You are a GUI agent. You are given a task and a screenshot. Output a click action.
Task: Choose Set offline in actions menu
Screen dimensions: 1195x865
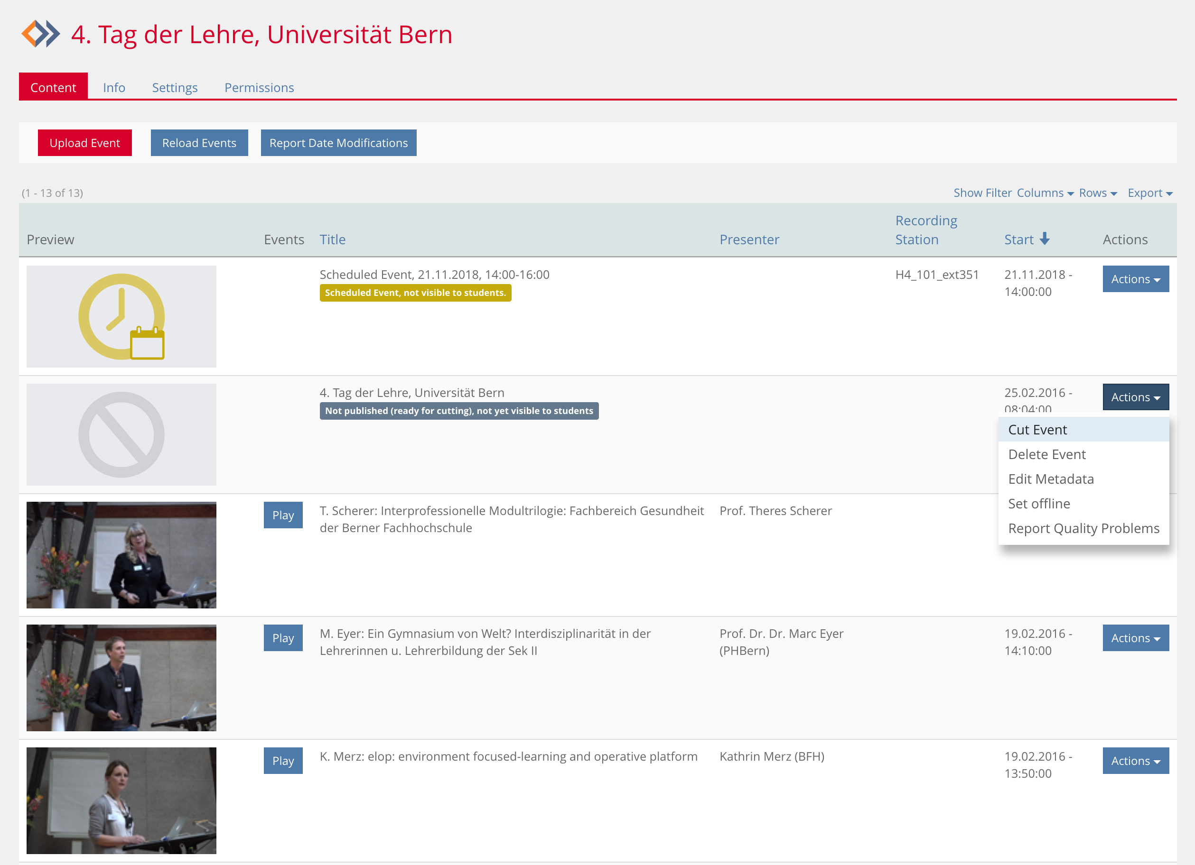(1038, 504)
